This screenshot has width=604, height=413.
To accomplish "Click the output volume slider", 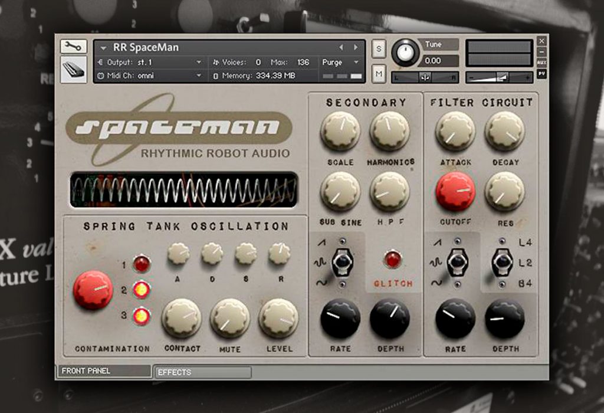I will (x=500, y=77).
